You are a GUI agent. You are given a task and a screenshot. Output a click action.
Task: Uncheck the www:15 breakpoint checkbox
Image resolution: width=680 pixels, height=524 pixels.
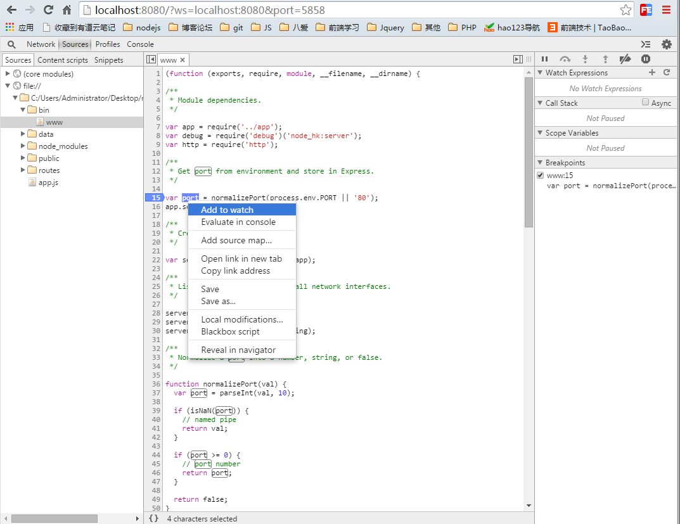(x=540, y=176)
